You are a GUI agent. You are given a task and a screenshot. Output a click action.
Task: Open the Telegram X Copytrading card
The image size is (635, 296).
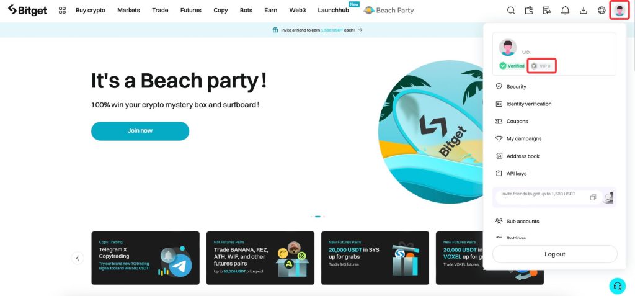tap(145, 258)
